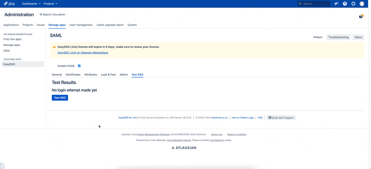The image size is (371, 169).
Task: Open the User management tab
Action: coord(81,25)
